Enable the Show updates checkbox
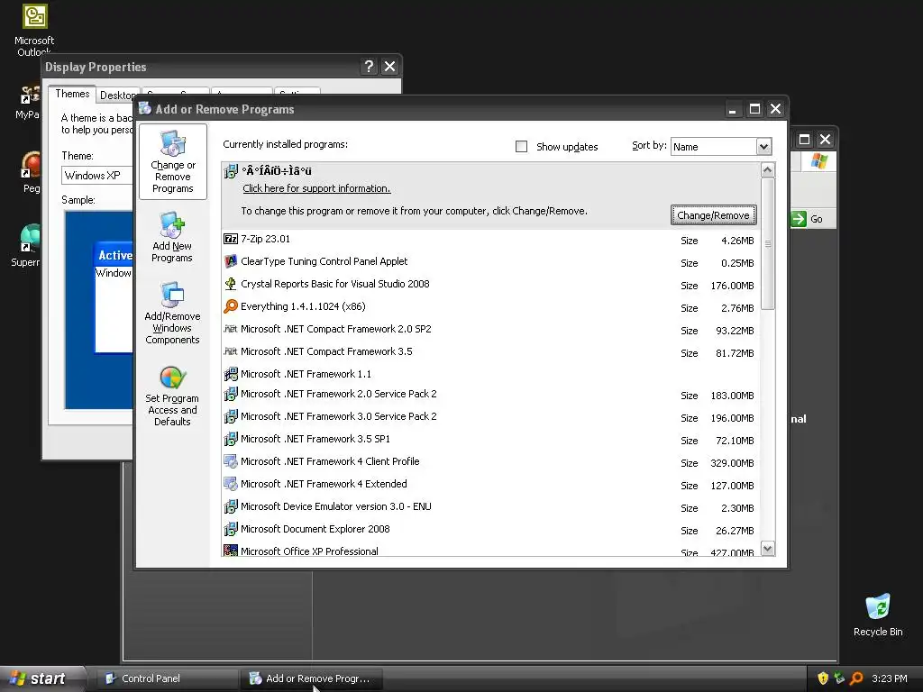 click(522, 147)
